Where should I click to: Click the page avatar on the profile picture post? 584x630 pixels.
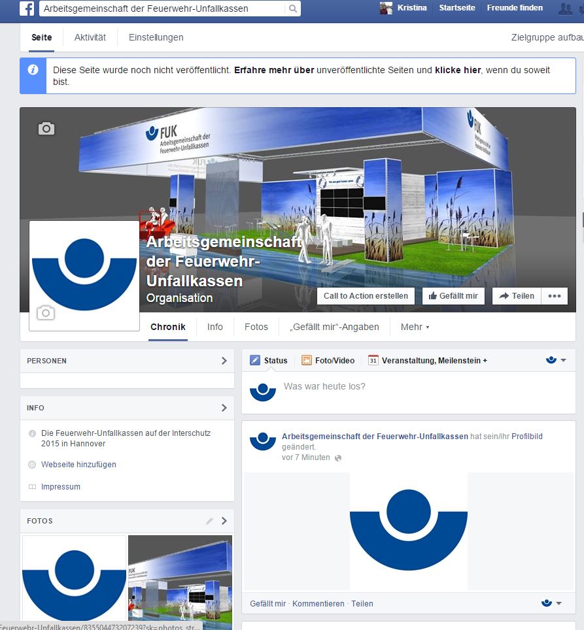point(263,441)
